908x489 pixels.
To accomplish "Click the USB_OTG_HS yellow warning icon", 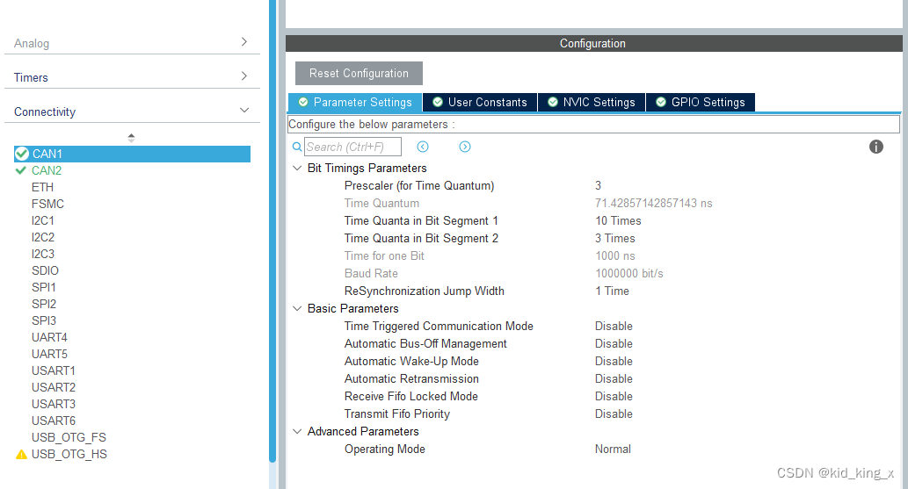I will [x=21, y=454].
